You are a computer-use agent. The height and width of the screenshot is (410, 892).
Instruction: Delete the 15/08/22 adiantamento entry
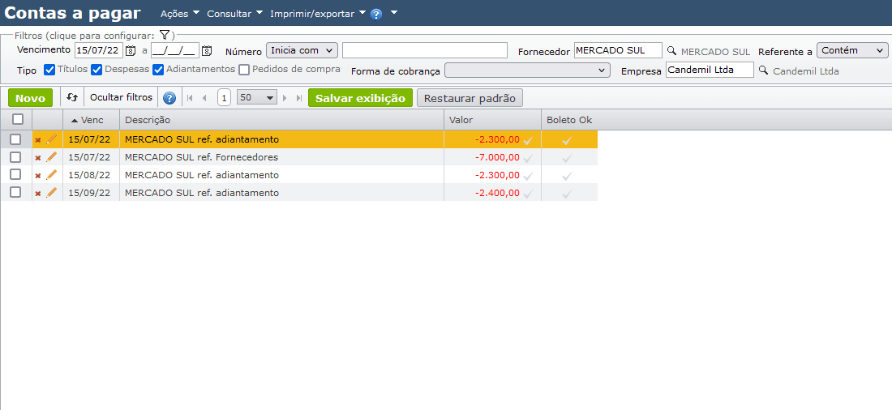[x=38, y=176]
